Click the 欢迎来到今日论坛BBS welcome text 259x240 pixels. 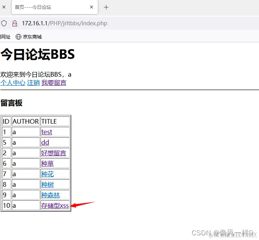coord(36,75)
